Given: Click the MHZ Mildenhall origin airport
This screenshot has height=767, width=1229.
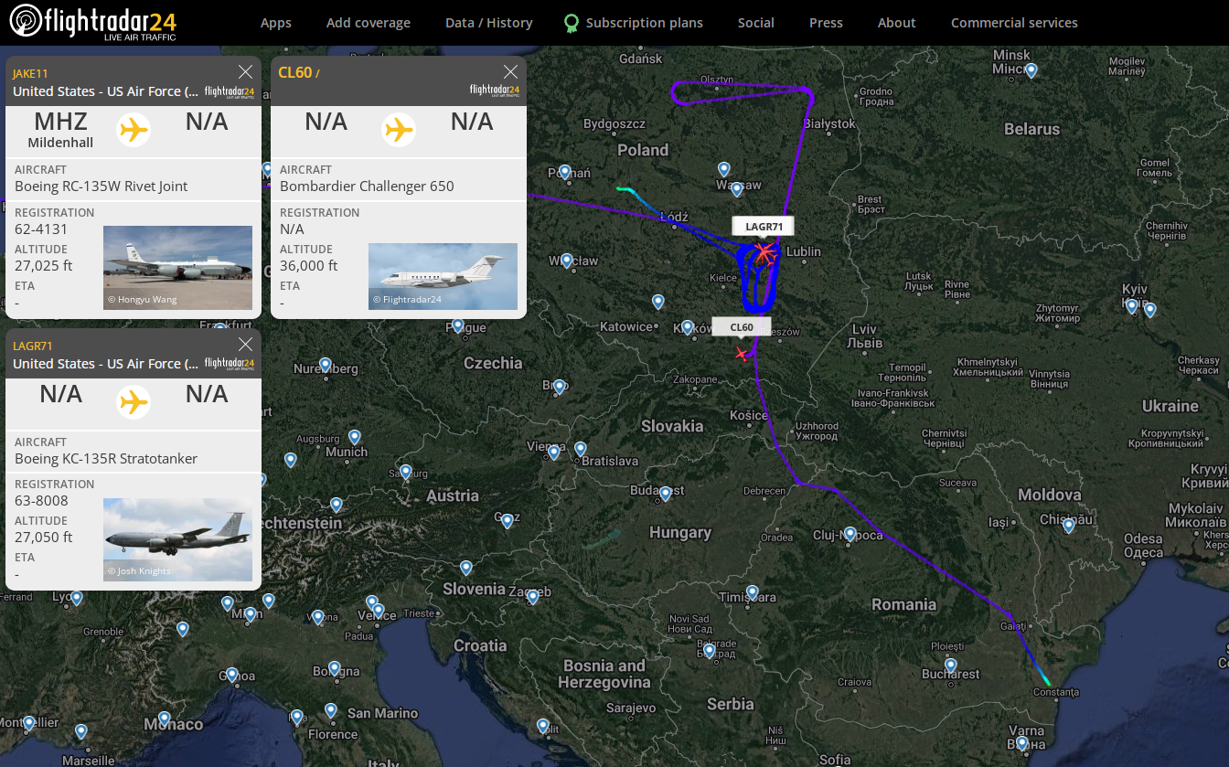Looking at the screenshot, I should tap(60, 129).
